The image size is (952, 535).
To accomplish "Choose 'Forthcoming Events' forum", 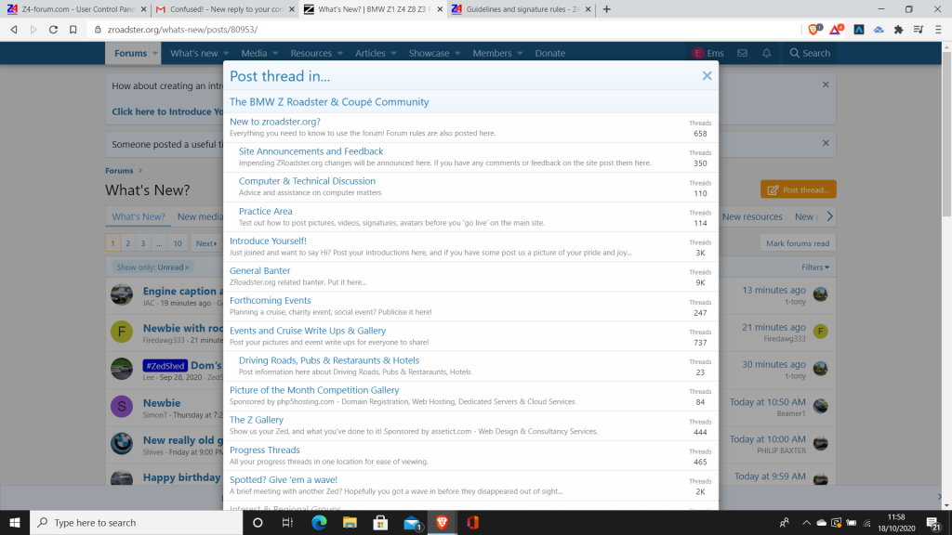I will [x=271, y=300].
